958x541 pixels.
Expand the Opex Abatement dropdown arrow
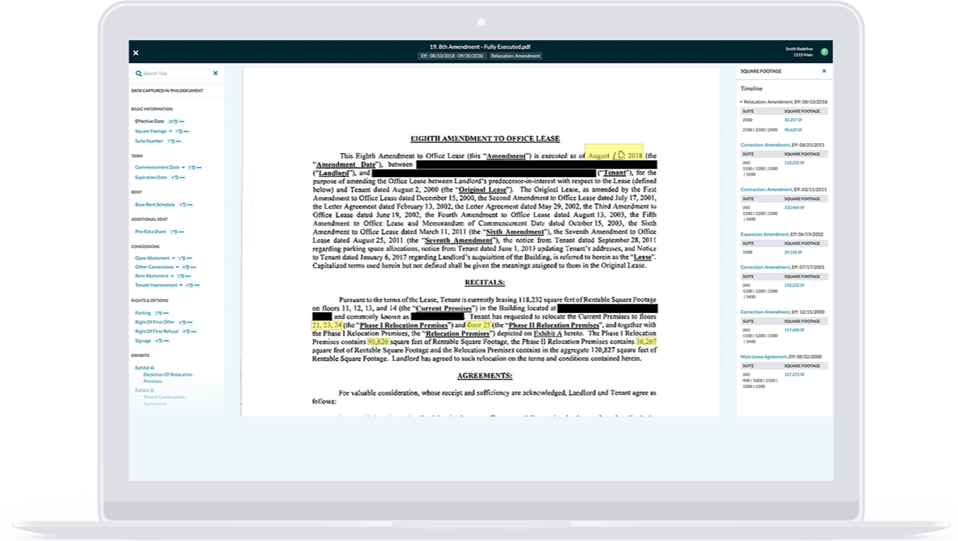pos(173,258)
